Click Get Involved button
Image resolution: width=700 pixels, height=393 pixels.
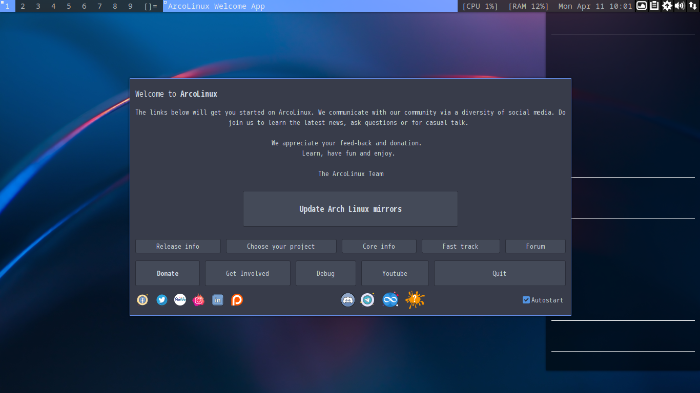[x=248, y=273]
